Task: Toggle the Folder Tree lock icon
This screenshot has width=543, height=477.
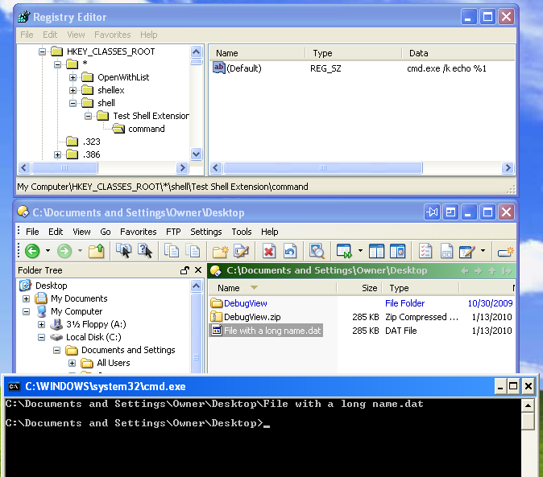Action: pos(184,271)
